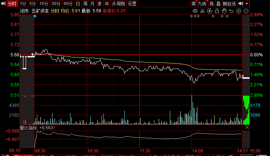The width and height of the screenshot is (270, 156).
Task: Click the 5.51 lowest price axis label
Action: click(15, 95)
